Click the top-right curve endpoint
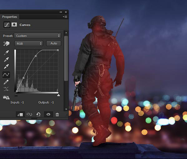 coord(58,50)
